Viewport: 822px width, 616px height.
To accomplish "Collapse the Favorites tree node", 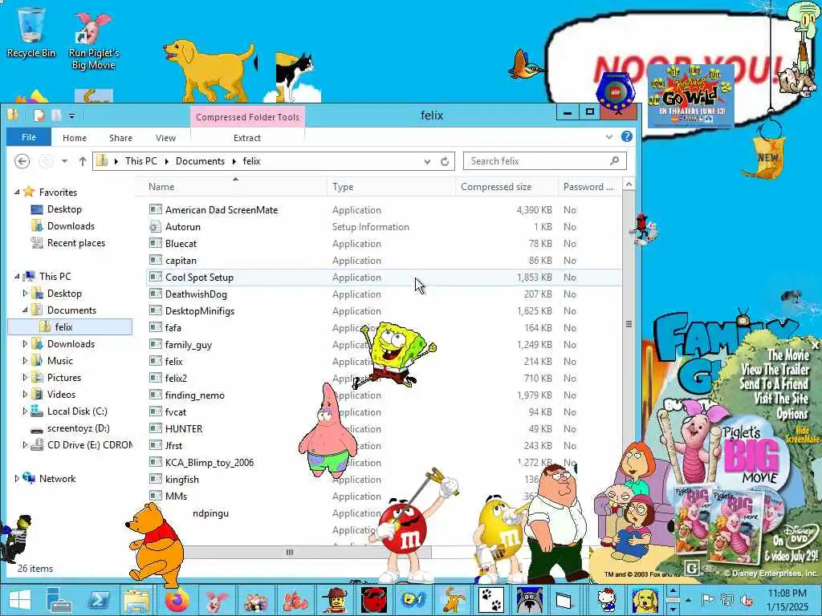I will click(17, 192).
